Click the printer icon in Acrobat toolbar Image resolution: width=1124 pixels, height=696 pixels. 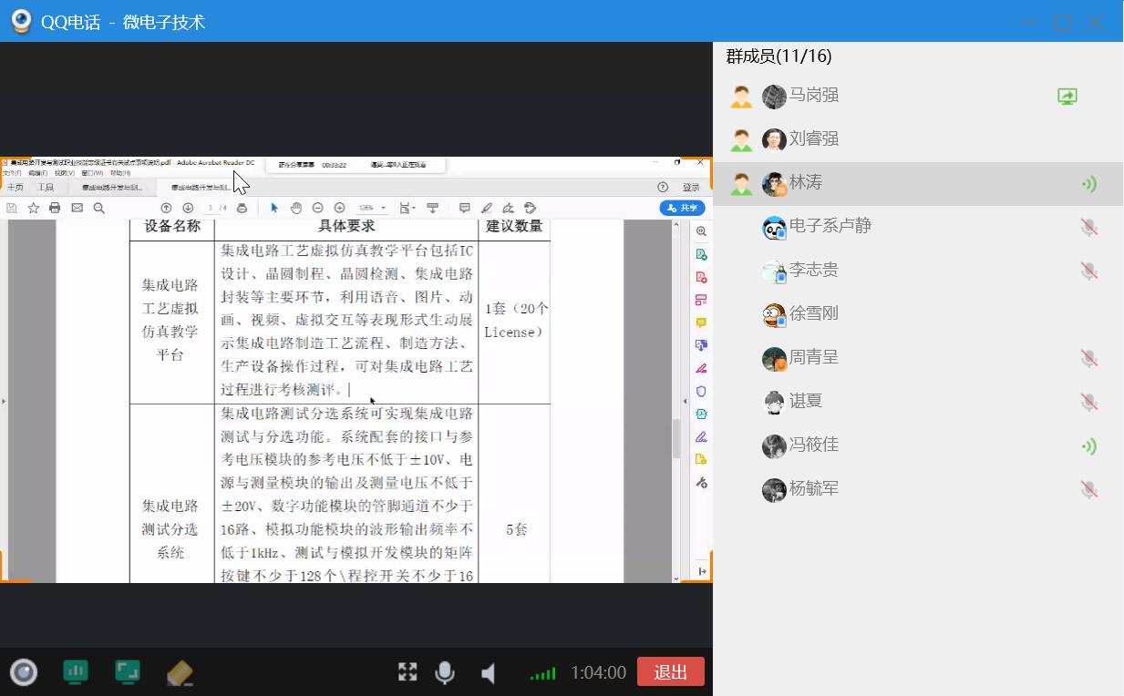point(55,208)
